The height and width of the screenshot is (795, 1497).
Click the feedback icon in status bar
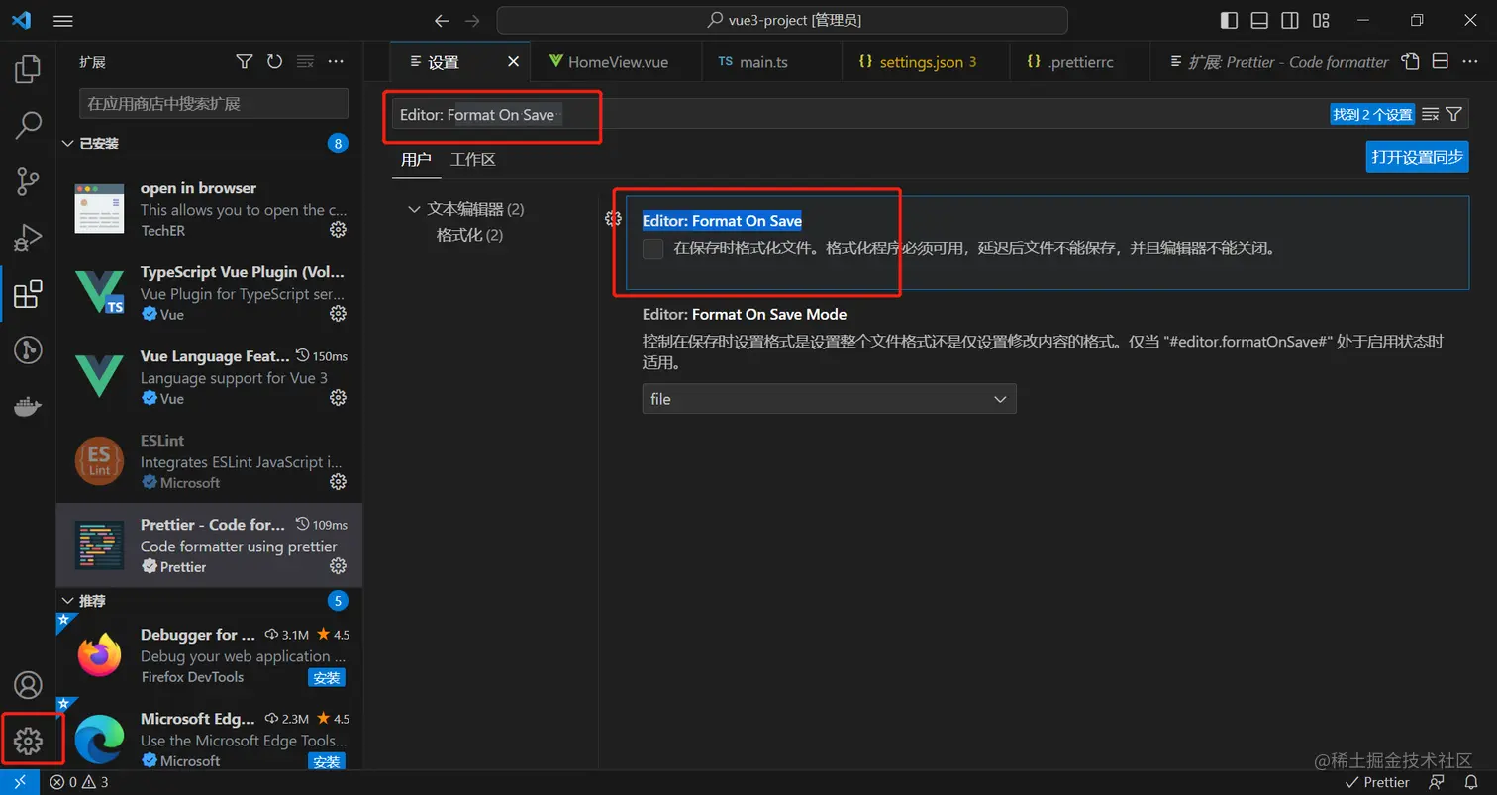pyautogui.click(x=1438, y=782)
